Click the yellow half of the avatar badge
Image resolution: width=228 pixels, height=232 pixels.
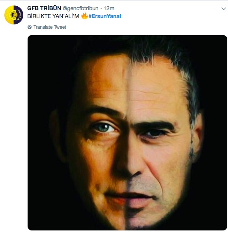9,15
